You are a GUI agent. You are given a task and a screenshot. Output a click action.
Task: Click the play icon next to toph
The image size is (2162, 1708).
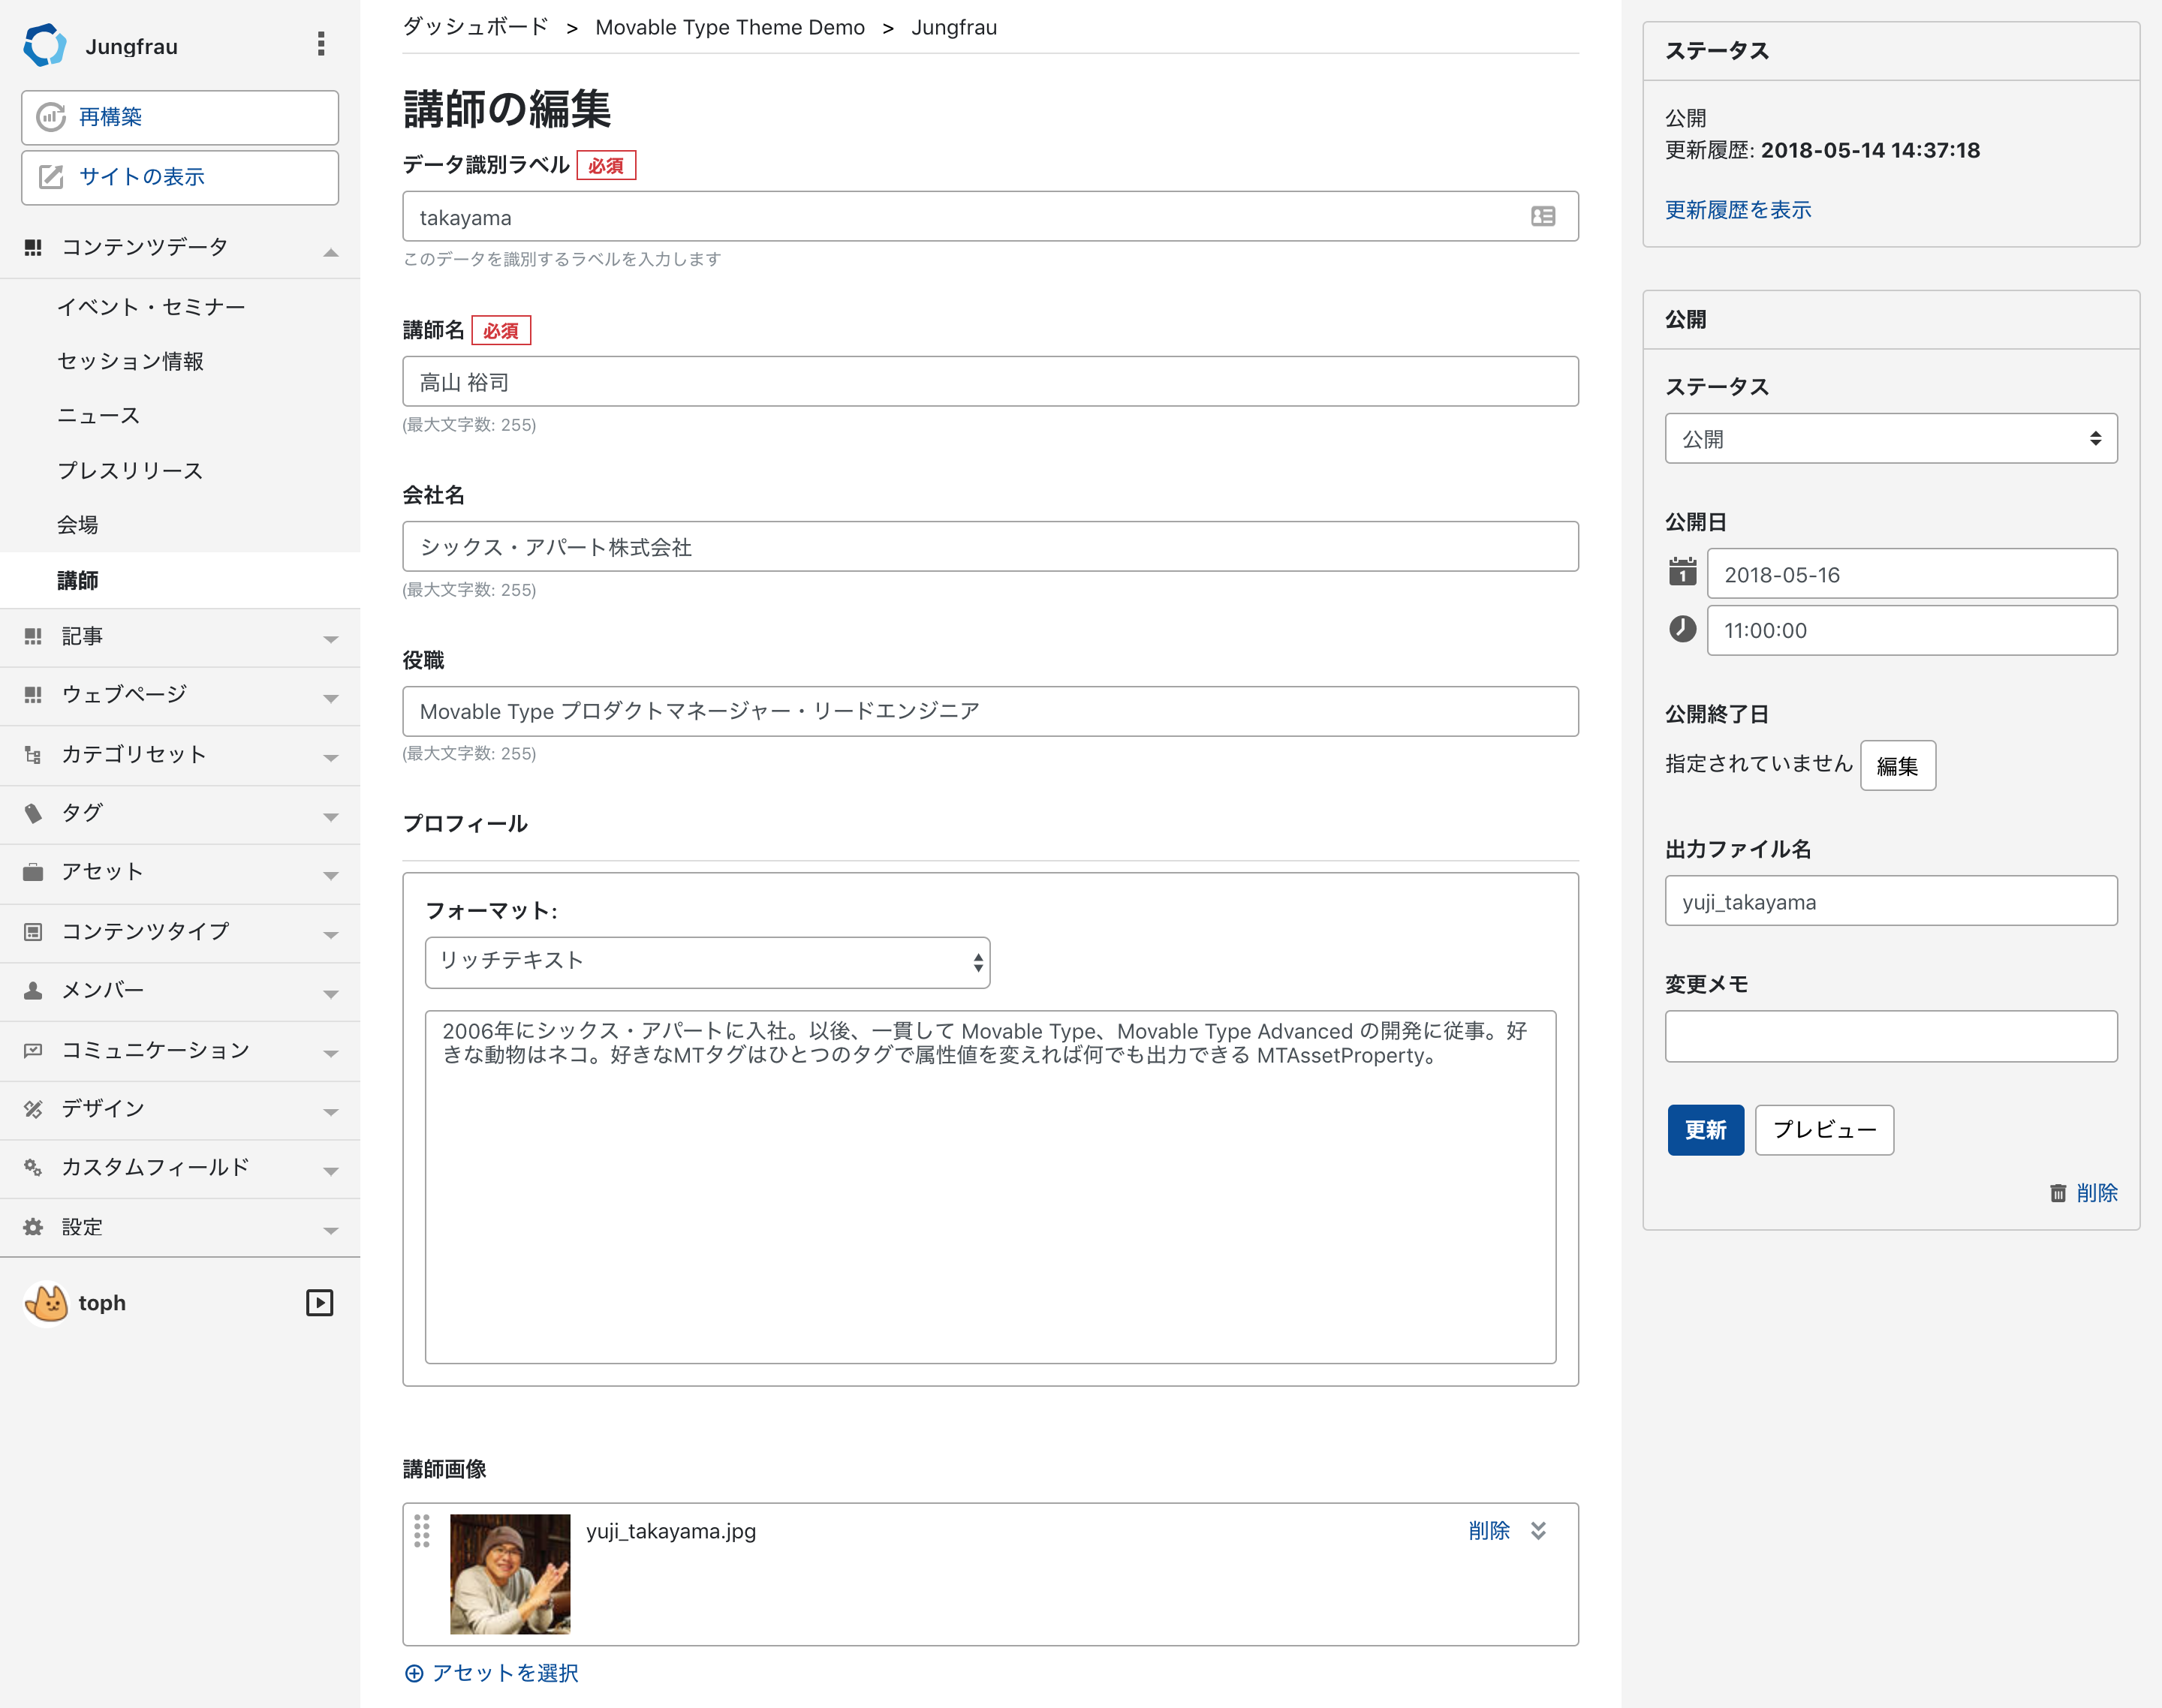coord(319,1302)
